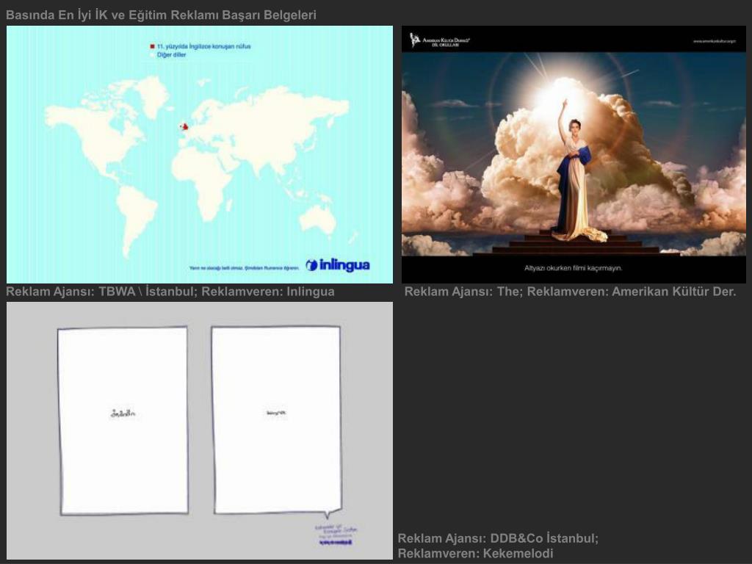Click caption line 'Reklam Ajansı: DDB&Co İstanbul;'
752x564 pixels.
498,538
